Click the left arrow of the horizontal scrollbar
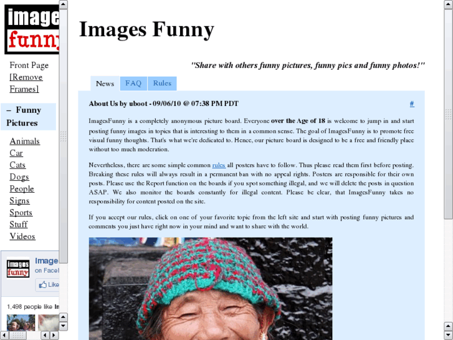This screenshot has height=340, width=453. [x=4, y=336]
